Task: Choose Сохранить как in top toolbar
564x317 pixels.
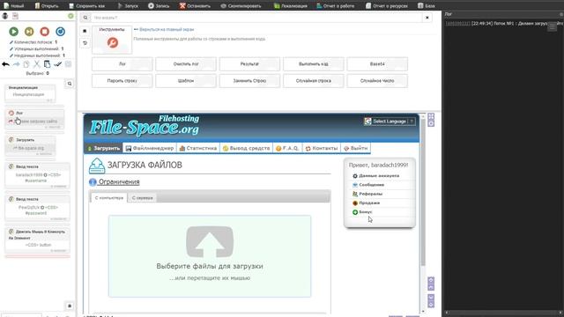Action: coord(86,6)
